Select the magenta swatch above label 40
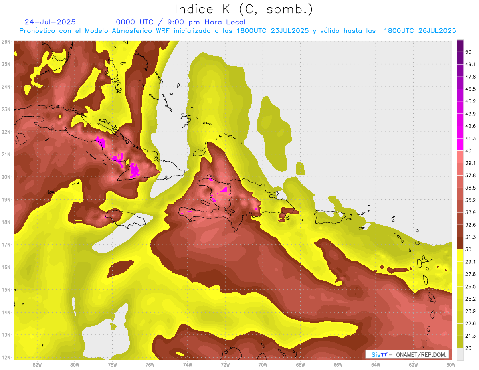This screenshot has height=370, width=479. (x=460, y=144)
